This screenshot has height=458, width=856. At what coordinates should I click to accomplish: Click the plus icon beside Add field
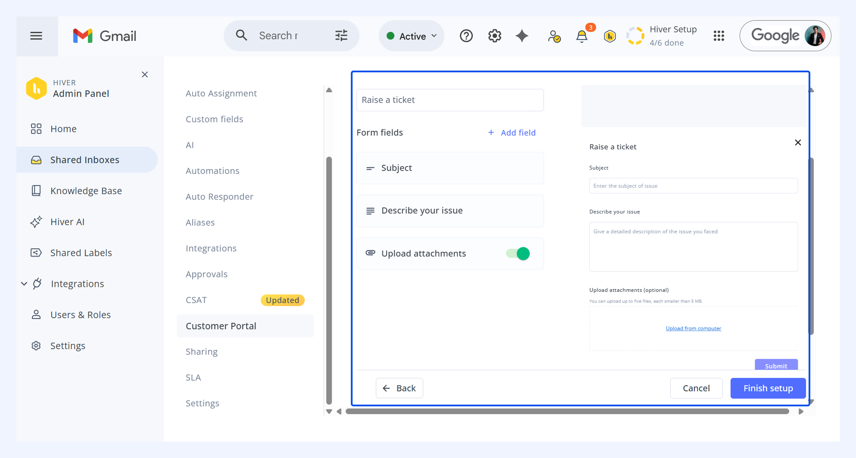491,133
